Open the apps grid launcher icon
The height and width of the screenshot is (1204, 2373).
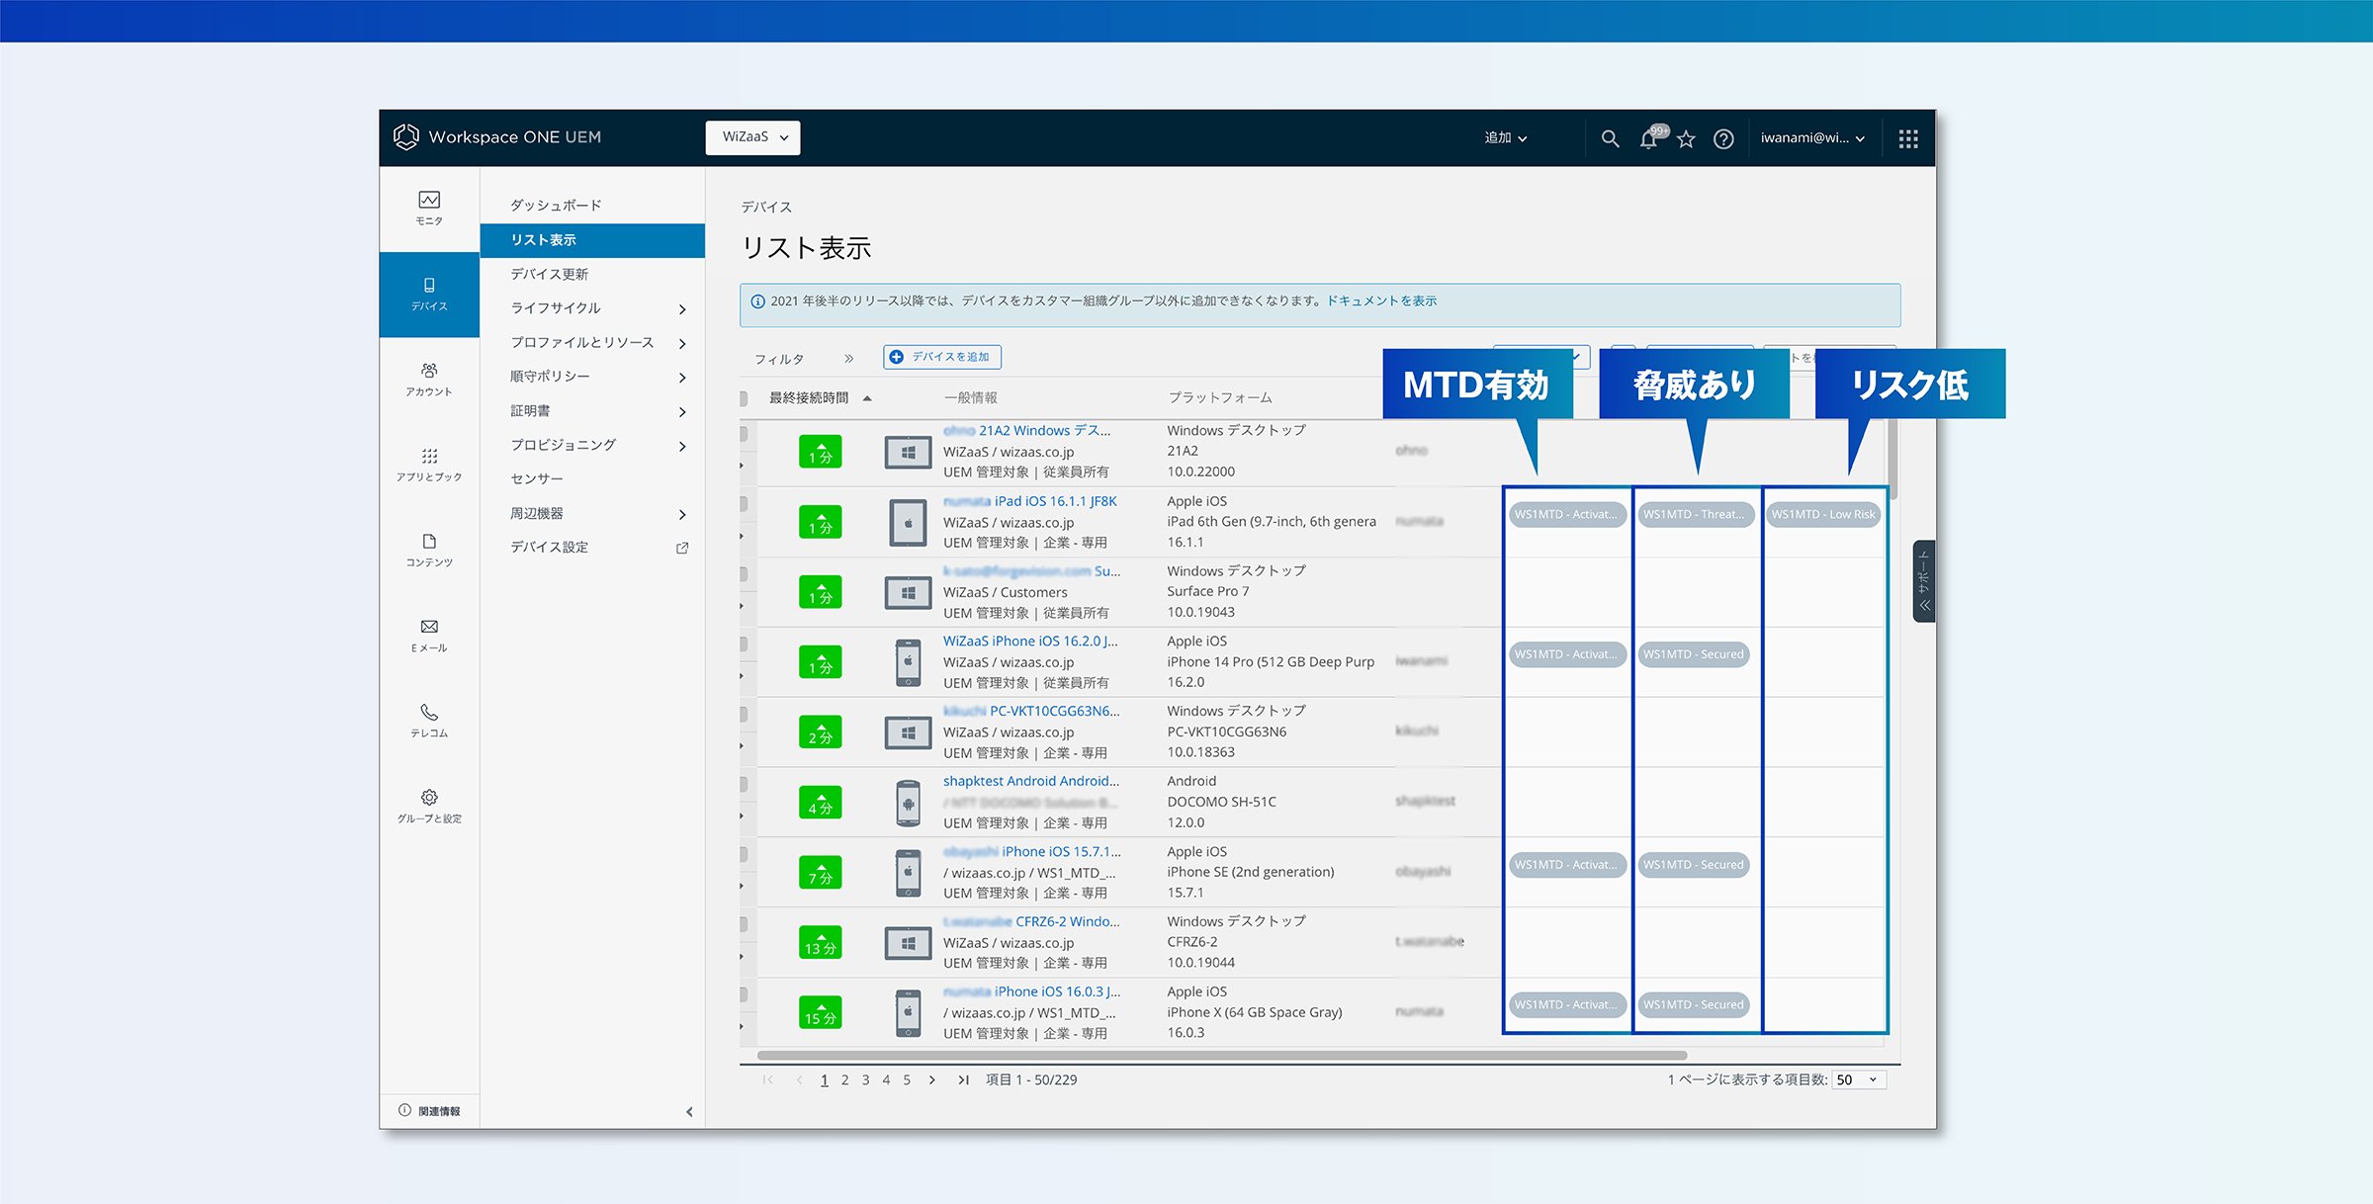pyautogui.click(x=1908, y=139)
